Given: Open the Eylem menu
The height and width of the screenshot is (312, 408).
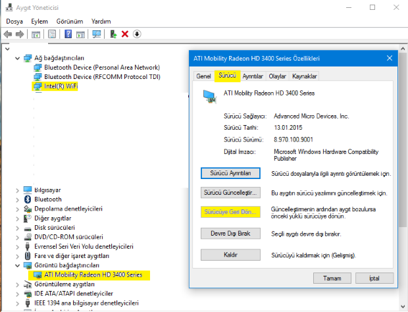Looking at the screenshot, I should (x=39, y=21).
